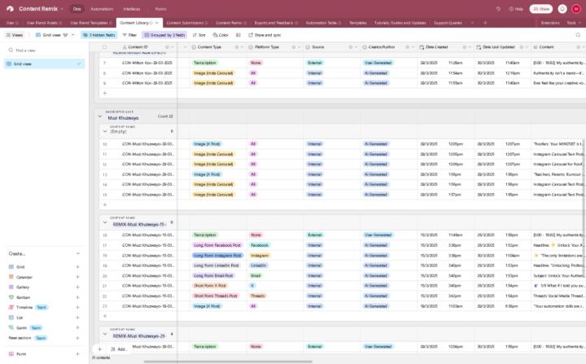Collapse the (Empty) content remix group
586x364 pixels.
point(105,131)
